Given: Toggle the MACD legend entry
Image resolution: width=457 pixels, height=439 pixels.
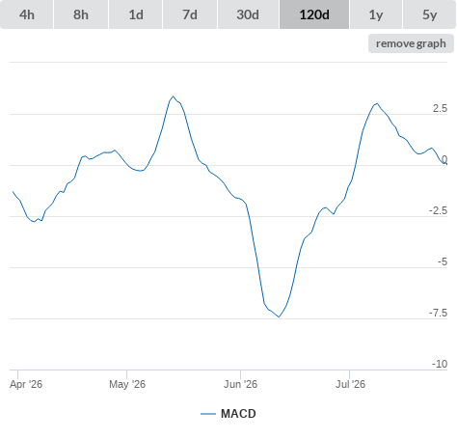Looking at the screenshot, I should [228, 414].
